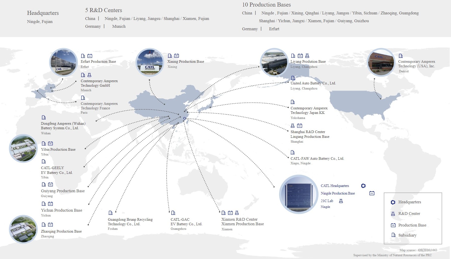Image resolution: width=451 pixels, height=259 pixels.
Task: Click the hexagon headquarters icon beside CATL Headquarters
Action: (363, 186)
